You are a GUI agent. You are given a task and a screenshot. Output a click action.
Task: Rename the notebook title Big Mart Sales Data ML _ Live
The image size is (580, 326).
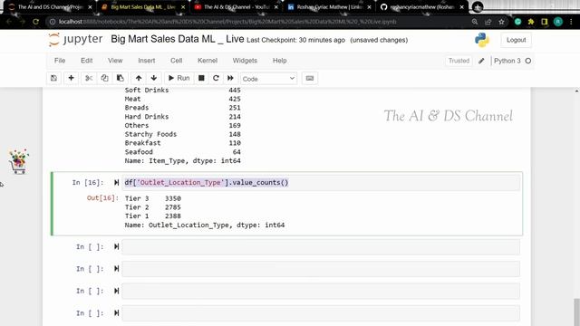pos(178,39)
